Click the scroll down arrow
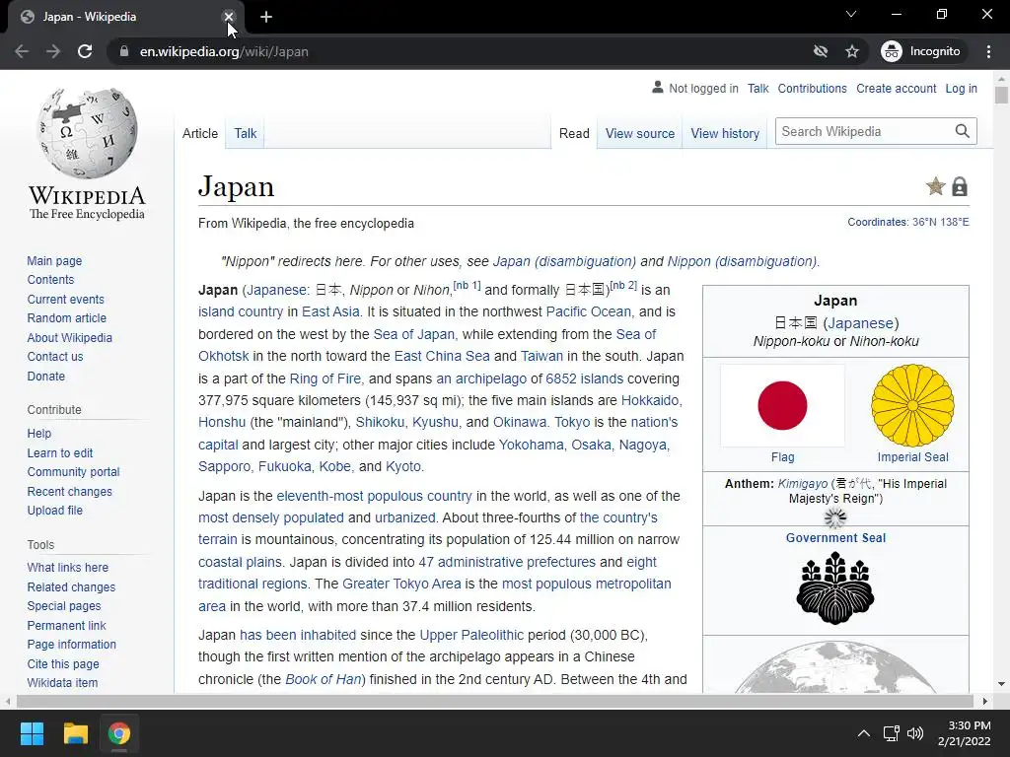Screen dimensions: 1010x757 [1001, 684]
